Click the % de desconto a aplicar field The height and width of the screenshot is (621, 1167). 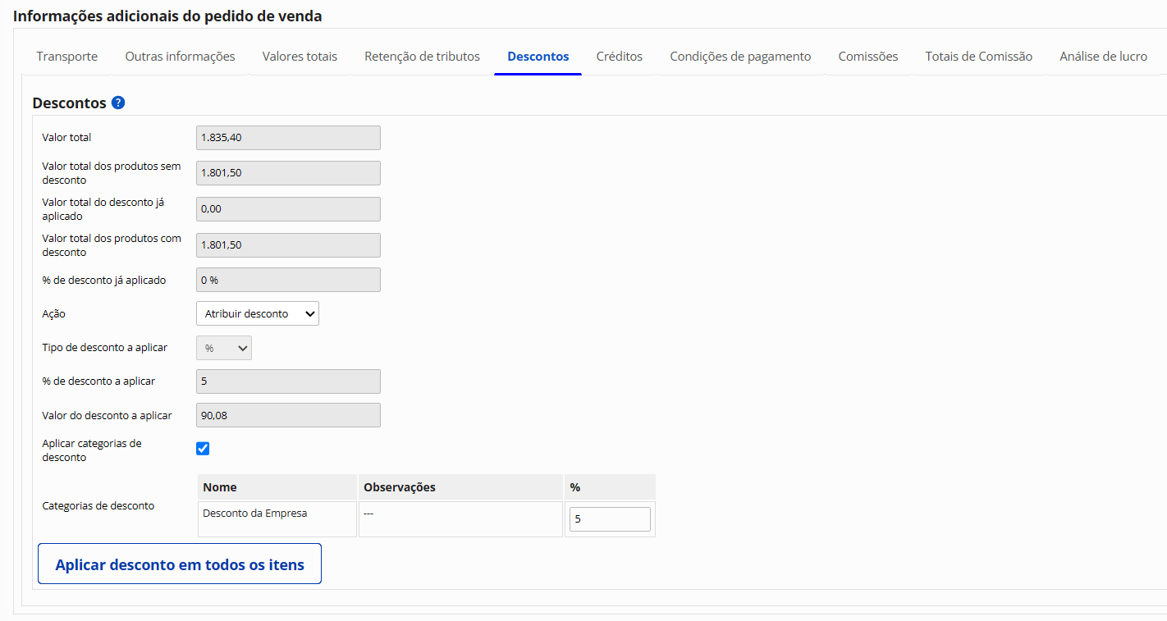tap(288, 381)
